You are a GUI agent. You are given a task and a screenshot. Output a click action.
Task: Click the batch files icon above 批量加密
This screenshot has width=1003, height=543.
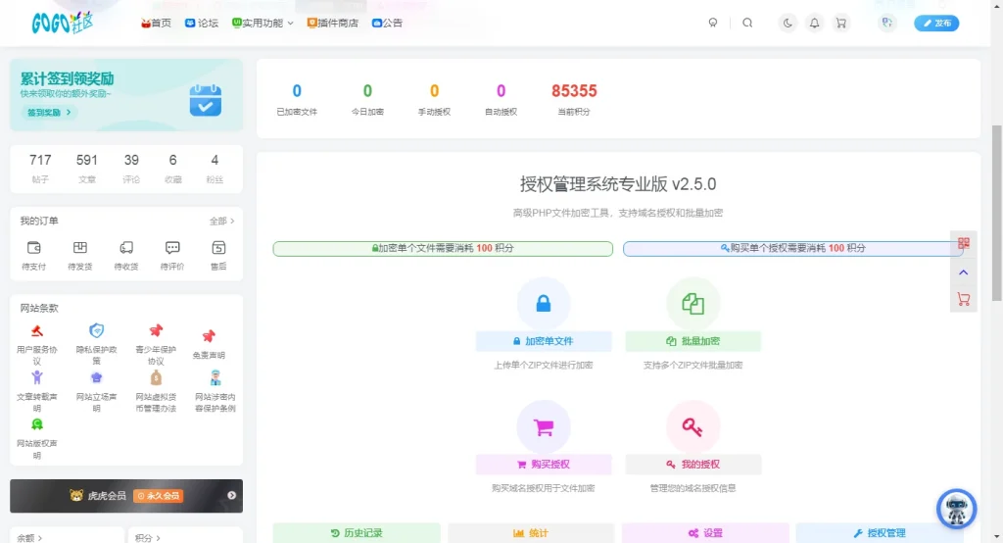point(693,304)
